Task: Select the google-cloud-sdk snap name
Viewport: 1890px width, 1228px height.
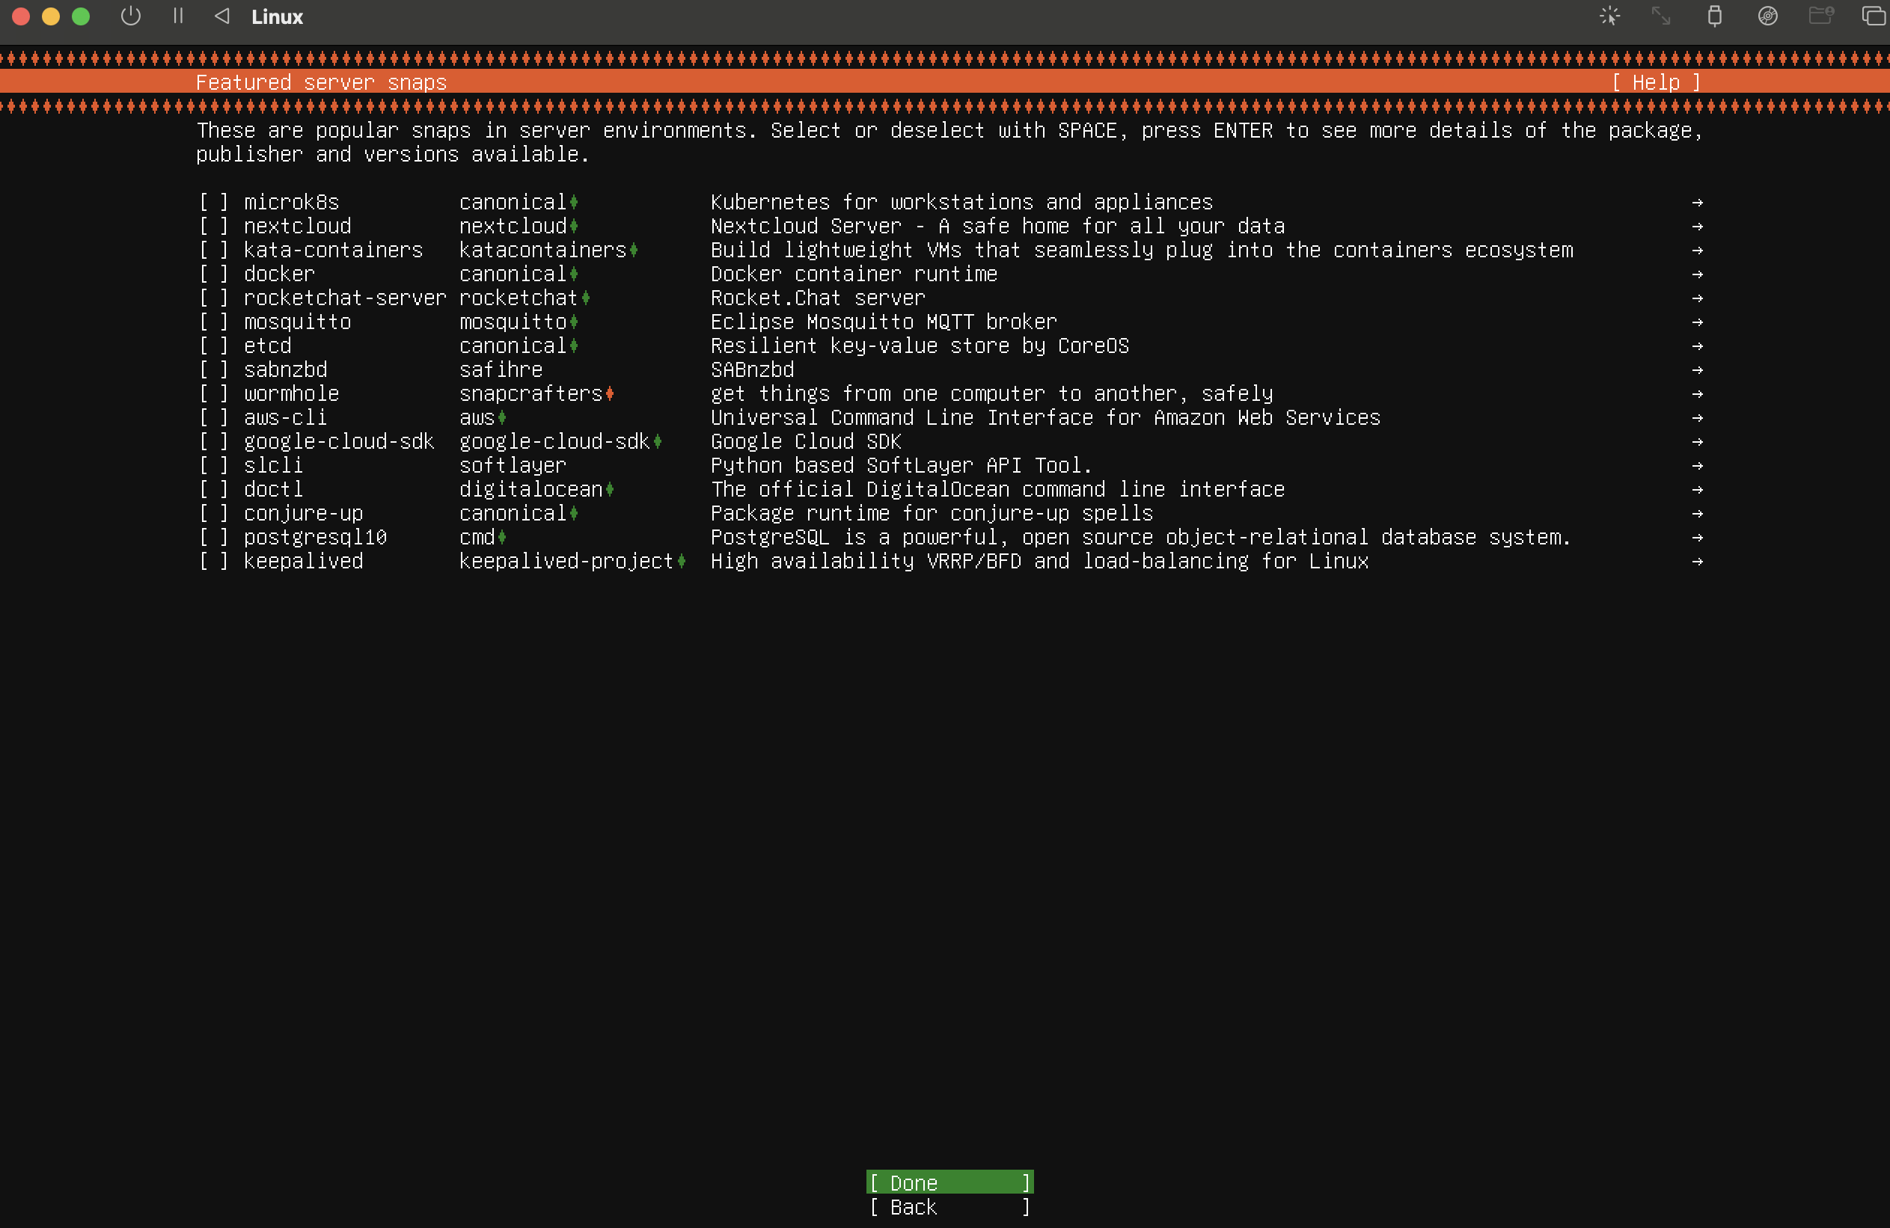Action: (339, 441)
